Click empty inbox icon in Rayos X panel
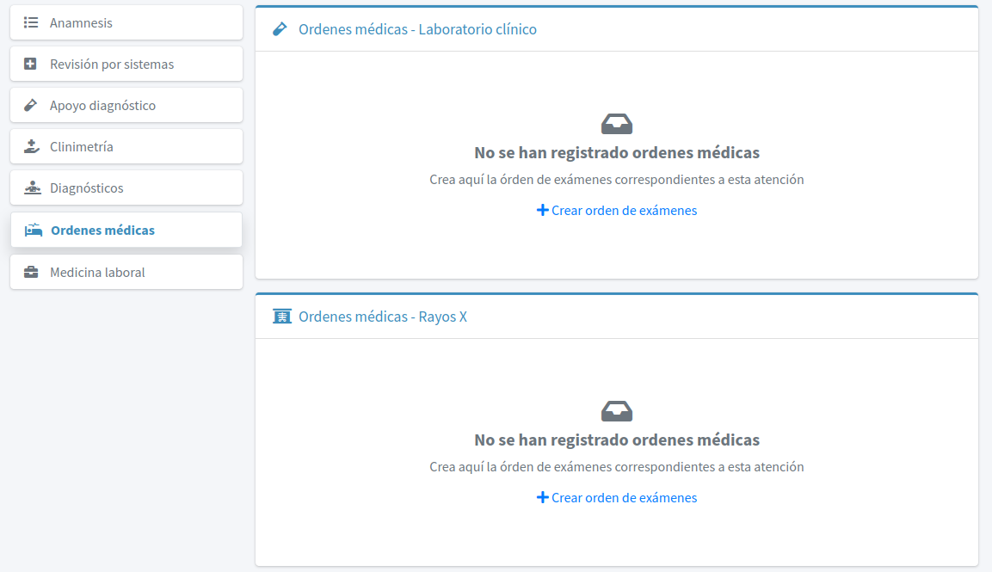Image resolution: width=992 pixels, height=572 pixels. pos(617,411)
